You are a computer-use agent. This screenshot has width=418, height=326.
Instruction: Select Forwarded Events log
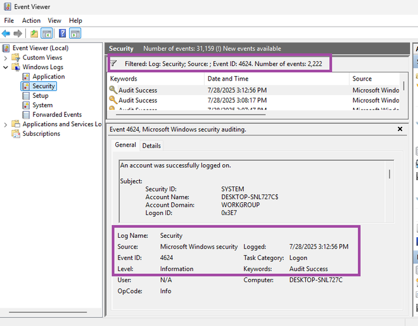point(57,115)
